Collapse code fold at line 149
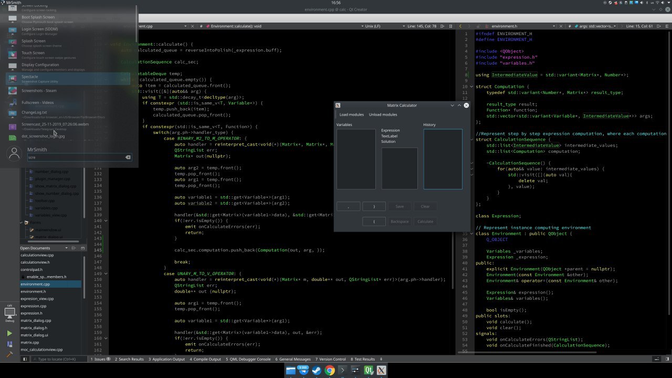 [106, 274]
